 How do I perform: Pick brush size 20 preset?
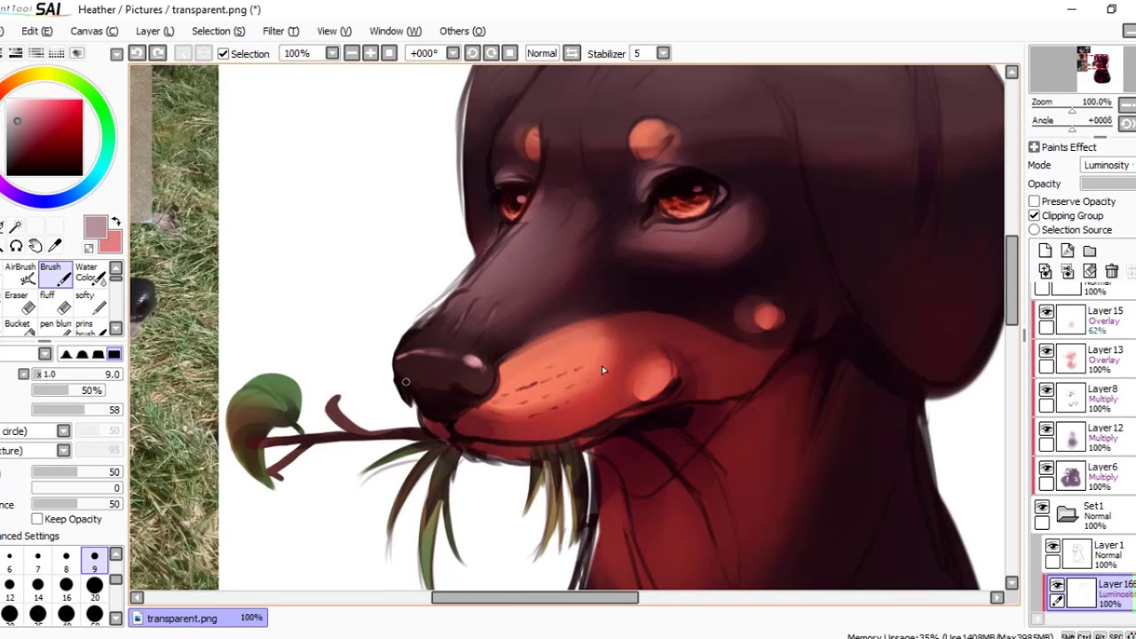coord(94,589)
